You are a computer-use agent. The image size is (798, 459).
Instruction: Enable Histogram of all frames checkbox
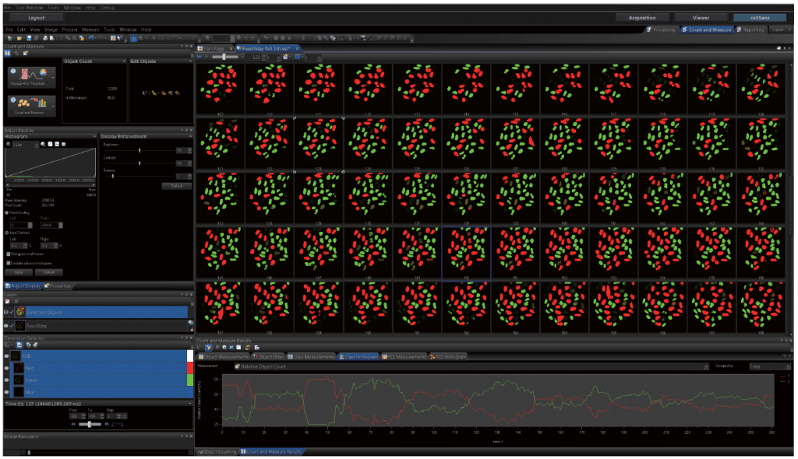point(9,254)
